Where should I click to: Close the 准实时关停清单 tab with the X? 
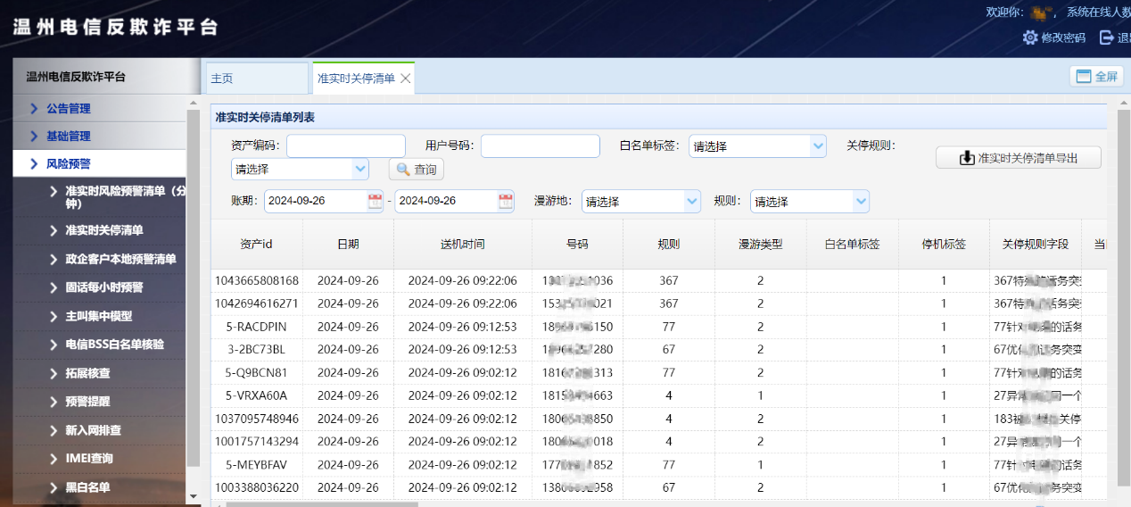coord(405,79)
